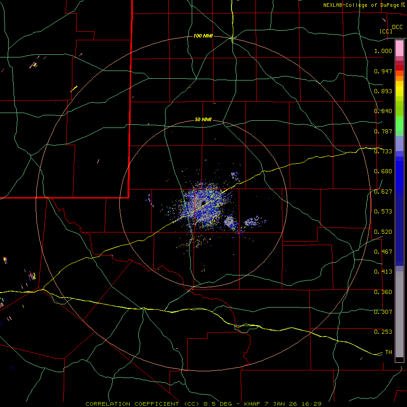Select the 0.520 legend value
Screen dimensions: 407x407
(383, 232)
